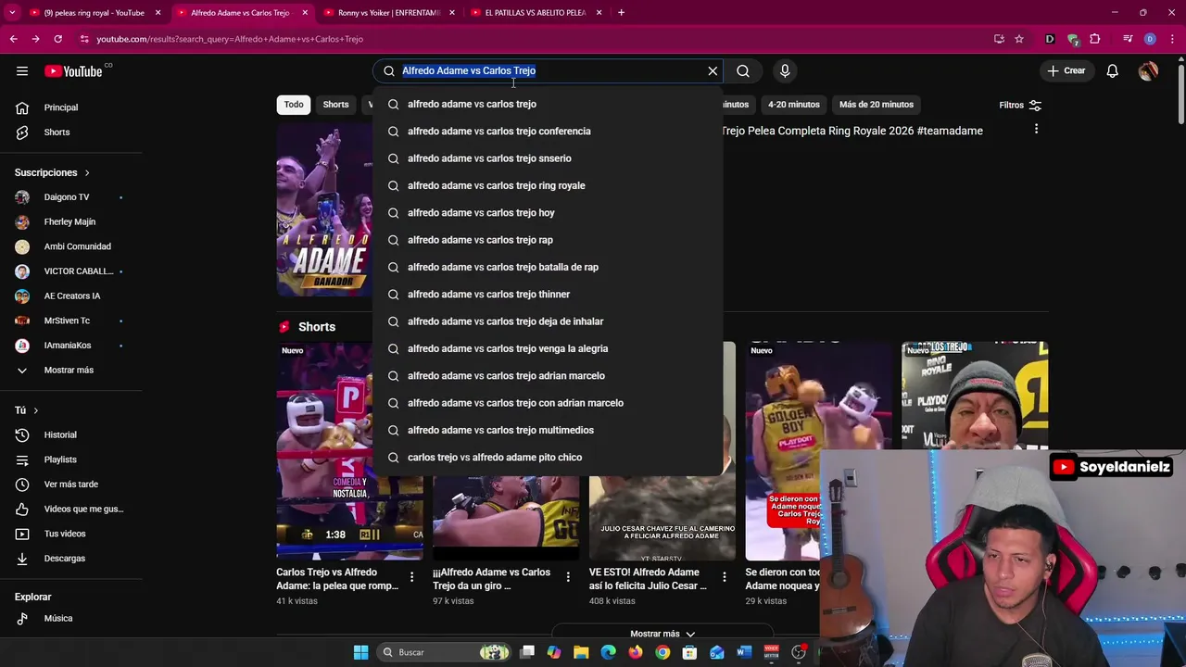Choose suggestion ending in thinner
This screenshot has width=1186, height=667.
point(548,295)
